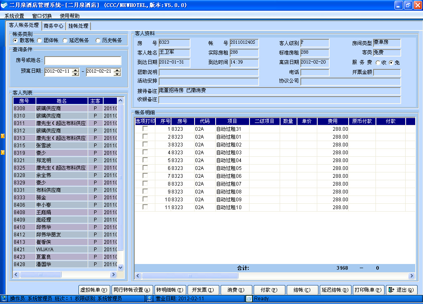Click guest list scroll right arrow
Image resolution: width=423 pixels, height=304 pixels.
(x=113, y=274)
